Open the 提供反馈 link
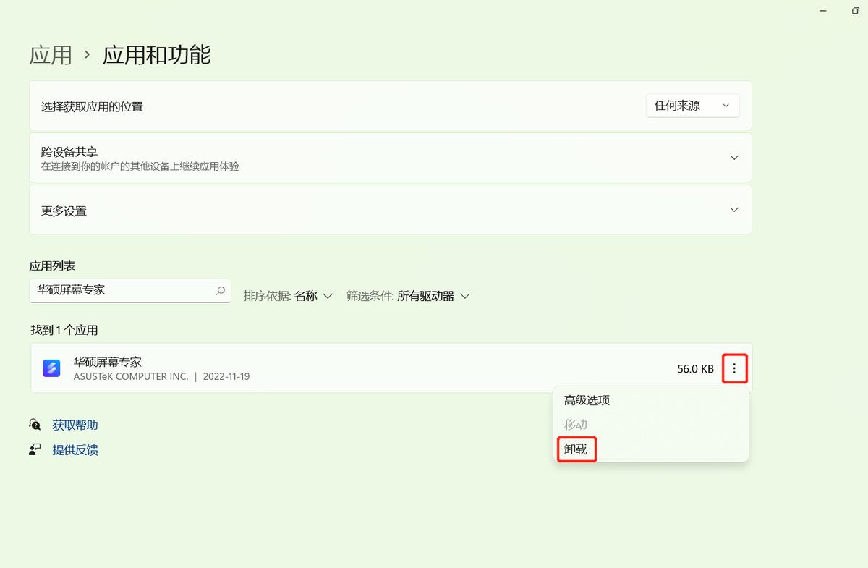This screenshot has width=868, height=568. click(x=75, y=449)
